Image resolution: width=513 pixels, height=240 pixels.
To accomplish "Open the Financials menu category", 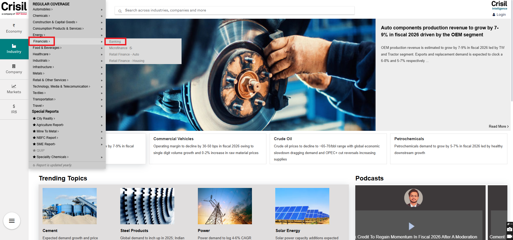I will [x=42, y=41].
